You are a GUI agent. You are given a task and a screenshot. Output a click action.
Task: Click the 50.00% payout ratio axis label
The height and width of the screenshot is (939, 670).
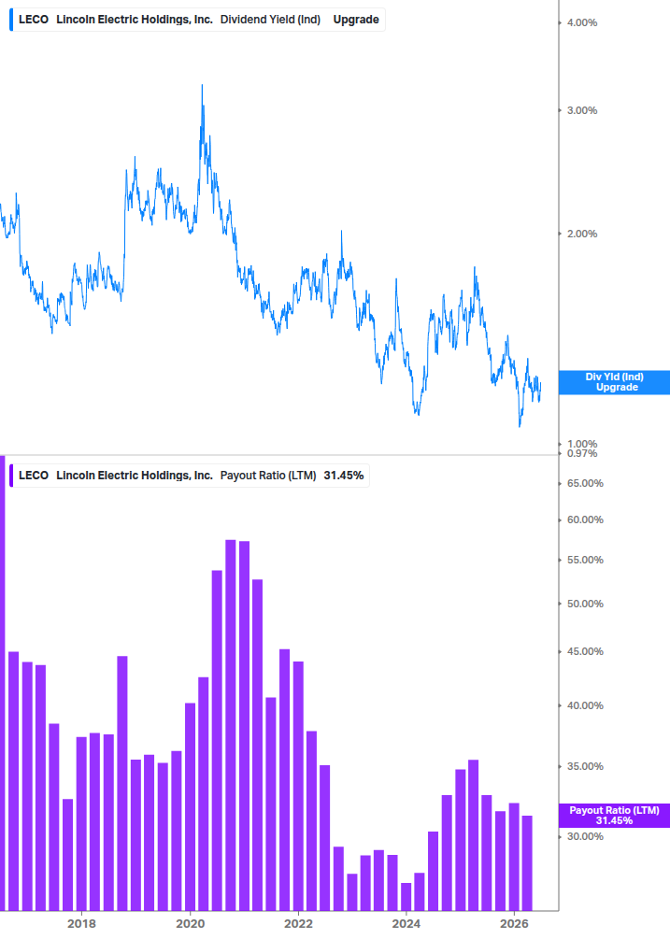585,604
